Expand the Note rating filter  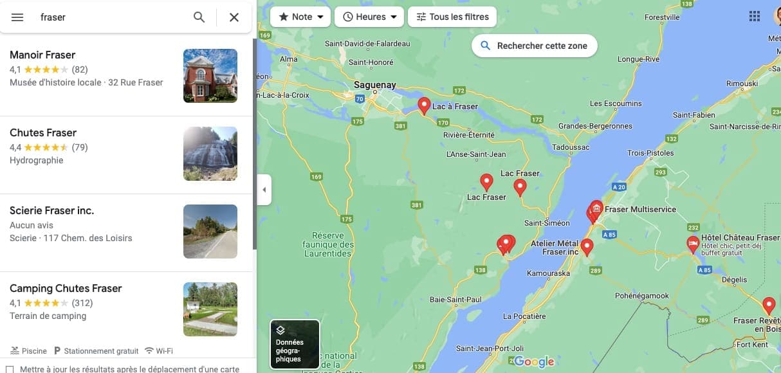[300, 17]
